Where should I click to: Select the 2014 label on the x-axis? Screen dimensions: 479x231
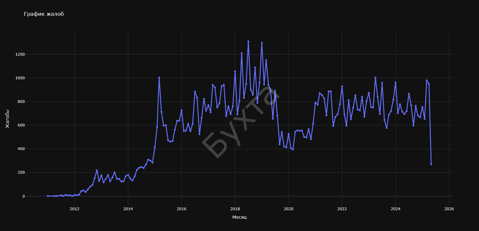[x=128, y=208]
